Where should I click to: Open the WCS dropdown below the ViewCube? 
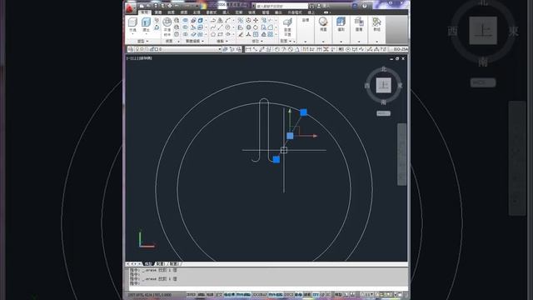pos(383,113)
